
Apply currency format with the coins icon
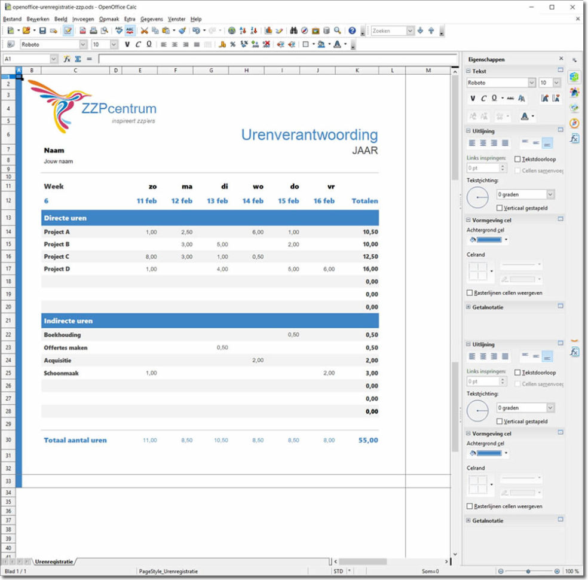222,44
